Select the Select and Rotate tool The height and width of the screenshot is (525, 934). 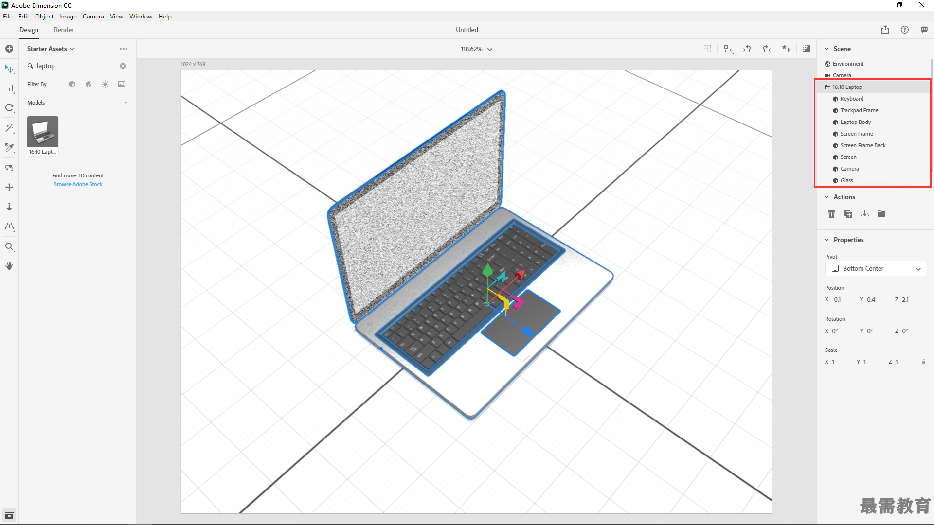tap(9, 108)
